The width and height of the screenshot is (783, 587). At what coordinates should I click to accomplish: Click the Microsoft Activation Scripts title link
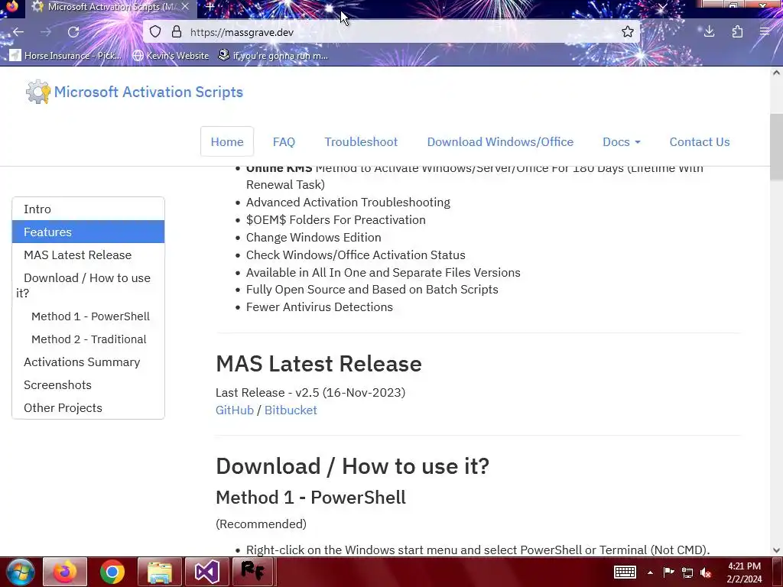148,92
